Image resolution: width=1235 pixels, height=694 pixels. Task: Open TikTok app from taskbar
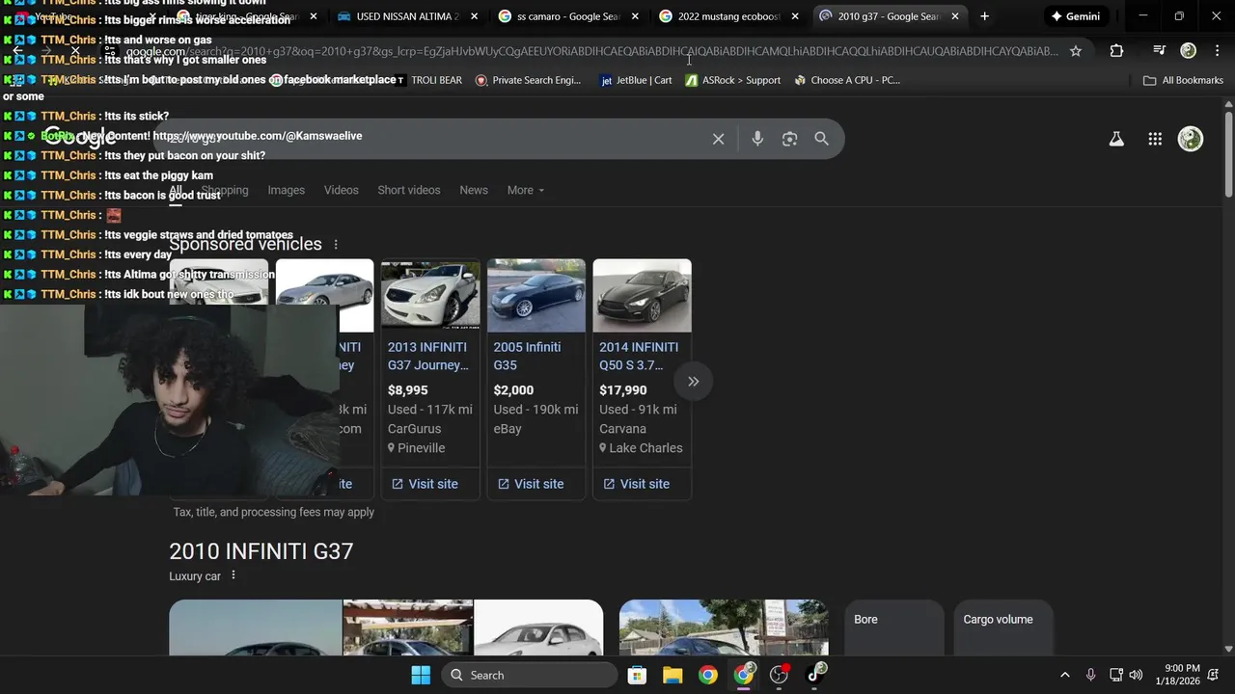815,675
